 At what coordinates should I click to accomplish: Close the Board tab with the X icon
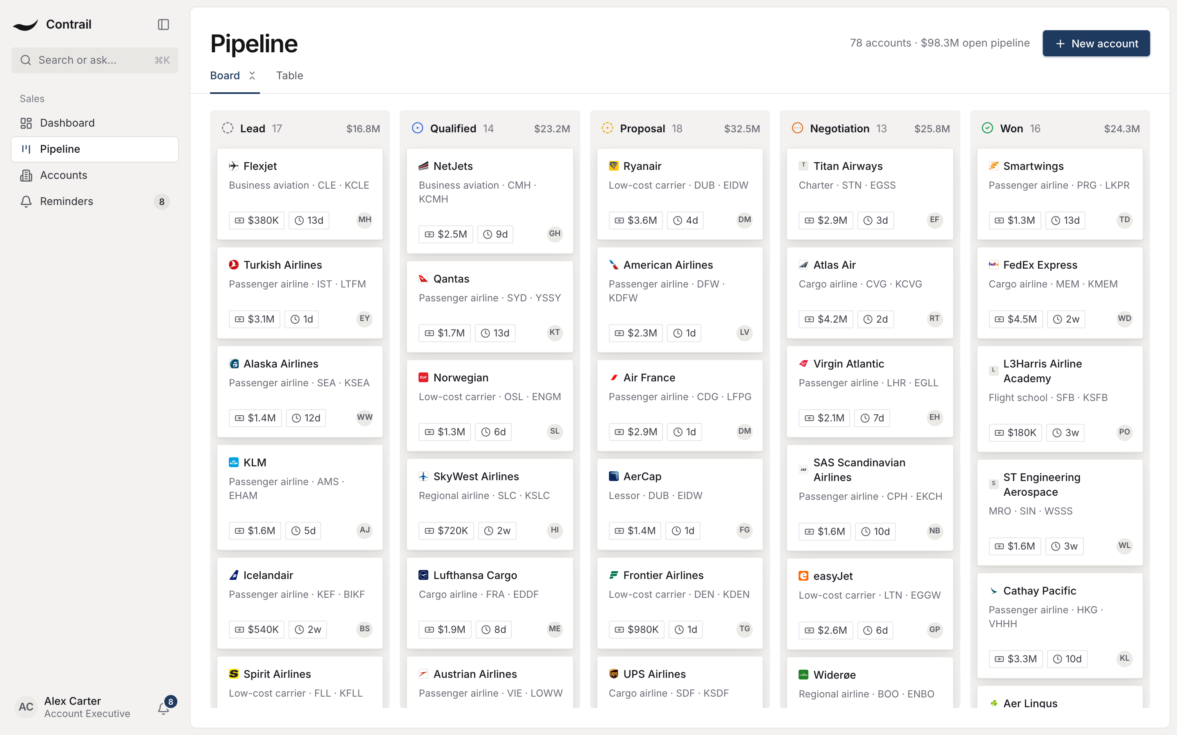(x=252, y=76)
